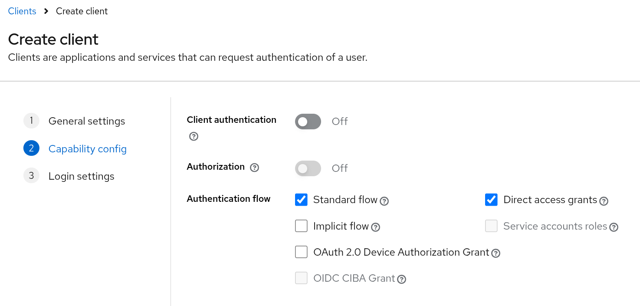Show help for Direct access grants
640x306 pixels.
tap(604, 201)
